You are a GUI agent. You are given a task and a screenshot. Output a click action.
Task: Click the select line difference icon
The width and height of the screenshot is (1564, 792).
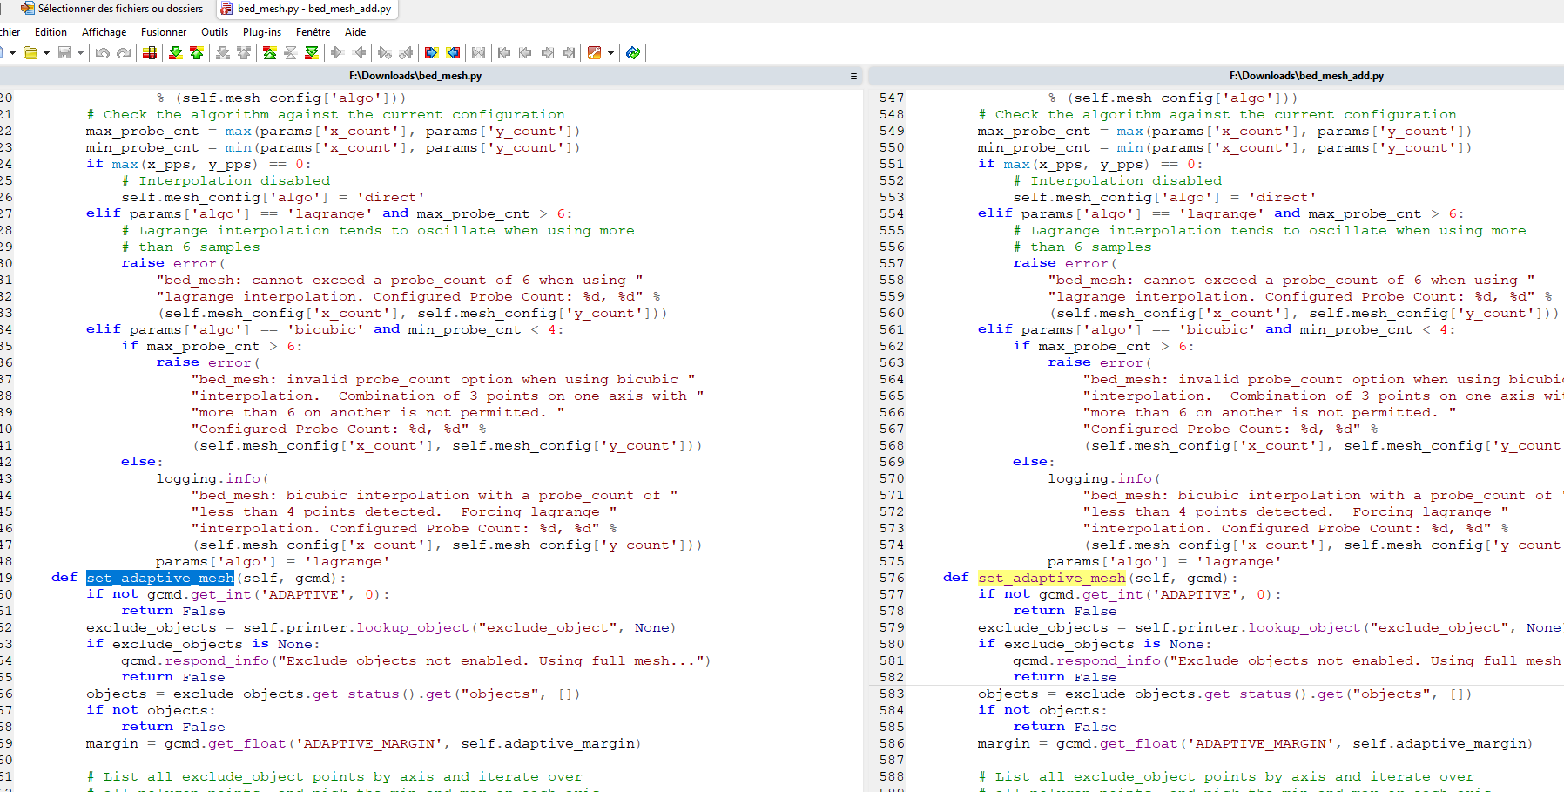tap(150, 53)
